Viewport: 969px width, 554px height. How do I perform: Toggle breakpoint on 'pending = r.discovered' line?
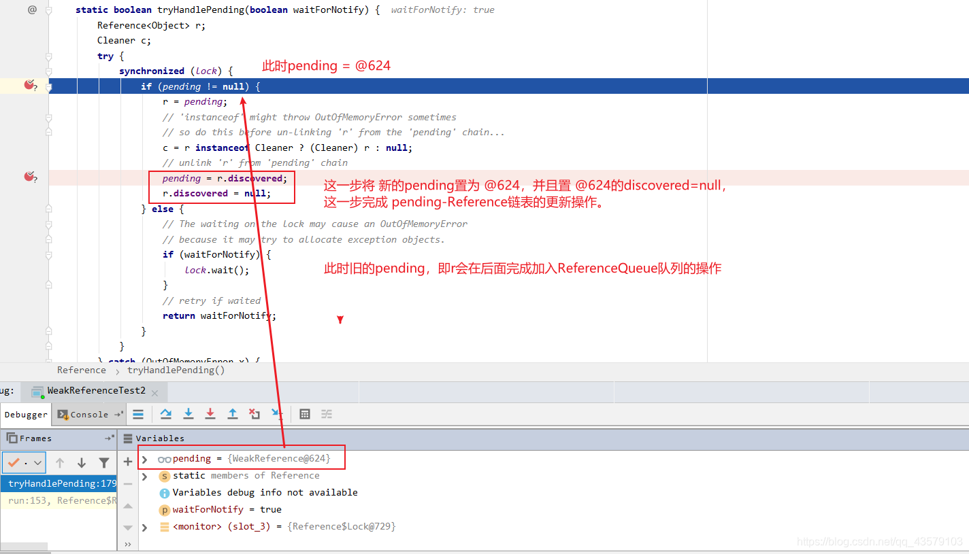click(x=29, y=177)
